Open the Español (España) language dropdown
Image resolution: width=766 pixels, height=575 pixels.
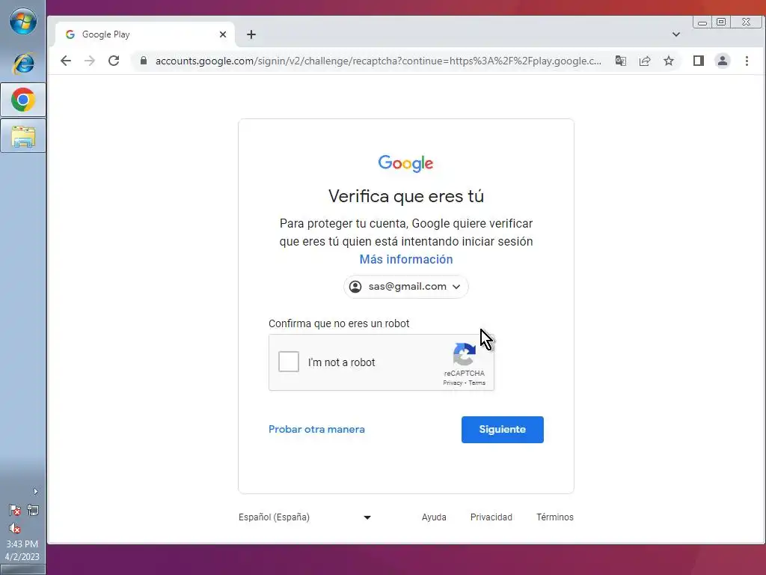tap(305, 517)
